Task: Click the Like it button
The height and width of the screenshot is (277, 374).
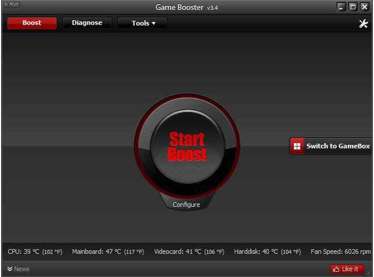Action: (x=347, y=269)
